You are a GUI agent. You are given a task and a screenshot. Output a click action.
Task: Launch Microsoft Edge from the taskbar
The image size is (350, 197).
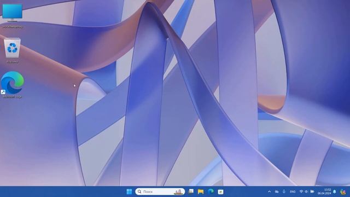coord(211,192)
